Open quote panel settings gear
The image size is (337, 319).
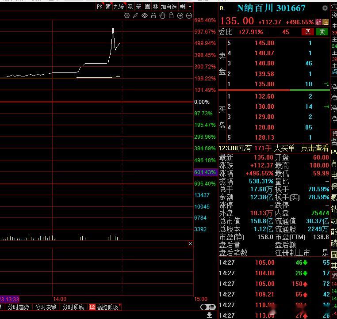click(x=325, y=8)
